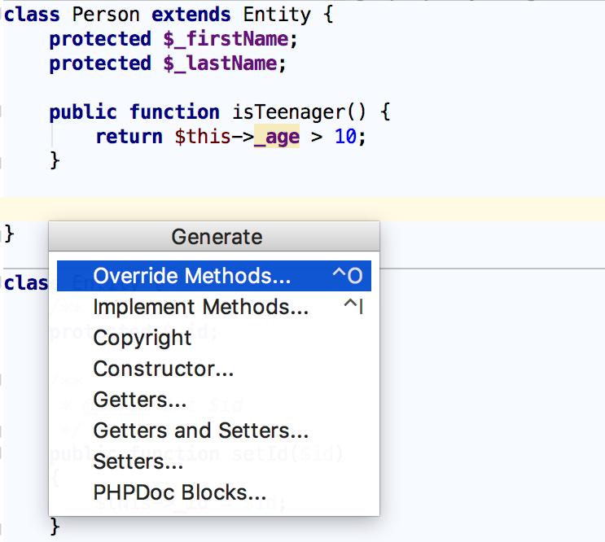Place cursor on $_lastName property
Viewport: 605px width, 542px height.
coord(220,63)
